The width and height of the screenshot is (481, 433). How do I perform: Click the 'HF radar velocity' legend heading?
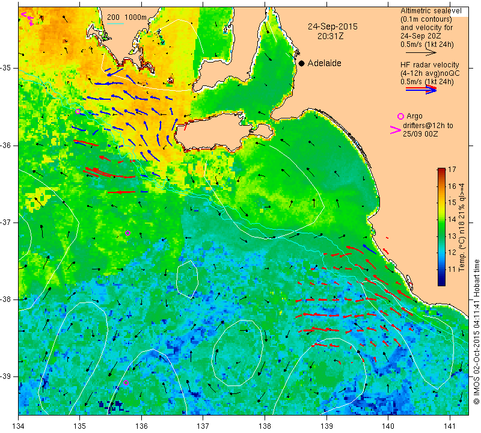[430, 65]
